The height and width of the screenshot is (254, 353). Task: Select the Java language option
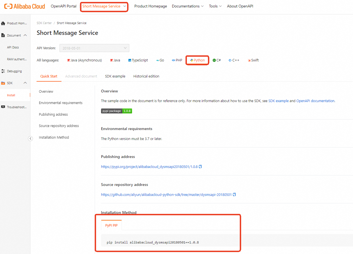[x=115, y=60]
